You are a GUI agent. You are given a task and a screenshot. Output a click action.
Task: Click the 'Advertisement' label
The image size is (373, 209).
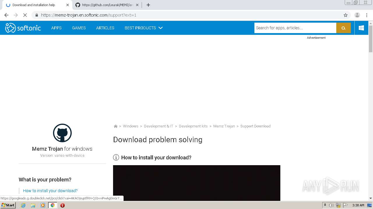click(316, 38)
